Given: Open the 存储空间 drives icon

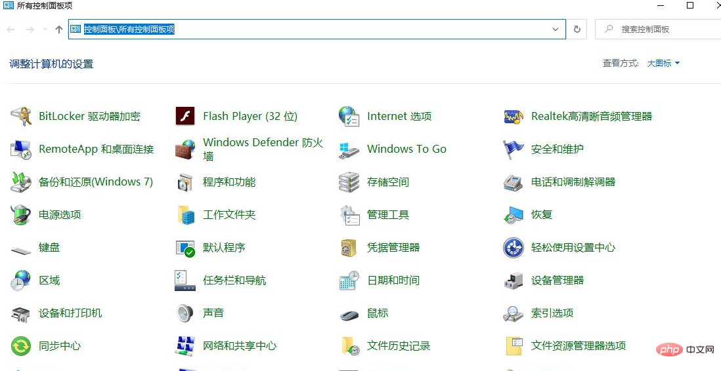Looking at the screenshot, I should (x=349, y=182).
